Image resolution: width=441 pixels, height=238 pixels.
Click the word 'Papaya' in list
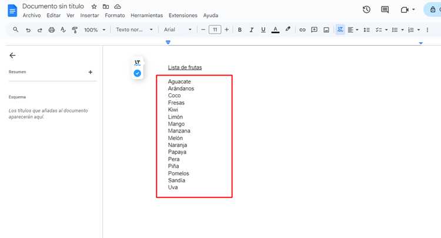point(177,152)
